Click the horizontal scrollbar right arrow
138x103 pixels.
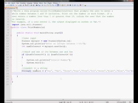[x=133, y=100]
